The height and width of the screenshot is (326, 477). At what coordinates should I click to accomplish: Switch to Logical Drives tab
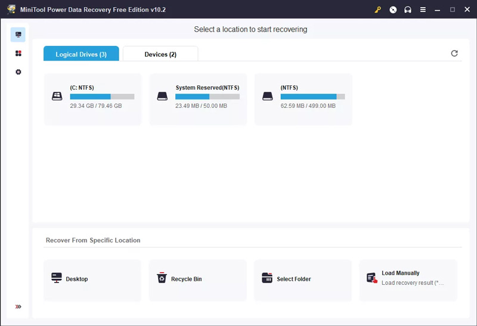pyautogui.click(x=81, y=54)
